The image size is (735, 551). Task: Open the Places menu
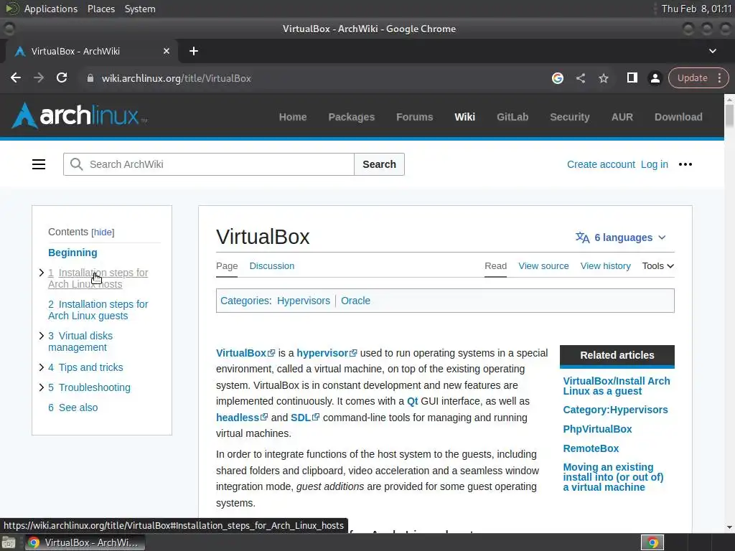(x=101, y=9)
